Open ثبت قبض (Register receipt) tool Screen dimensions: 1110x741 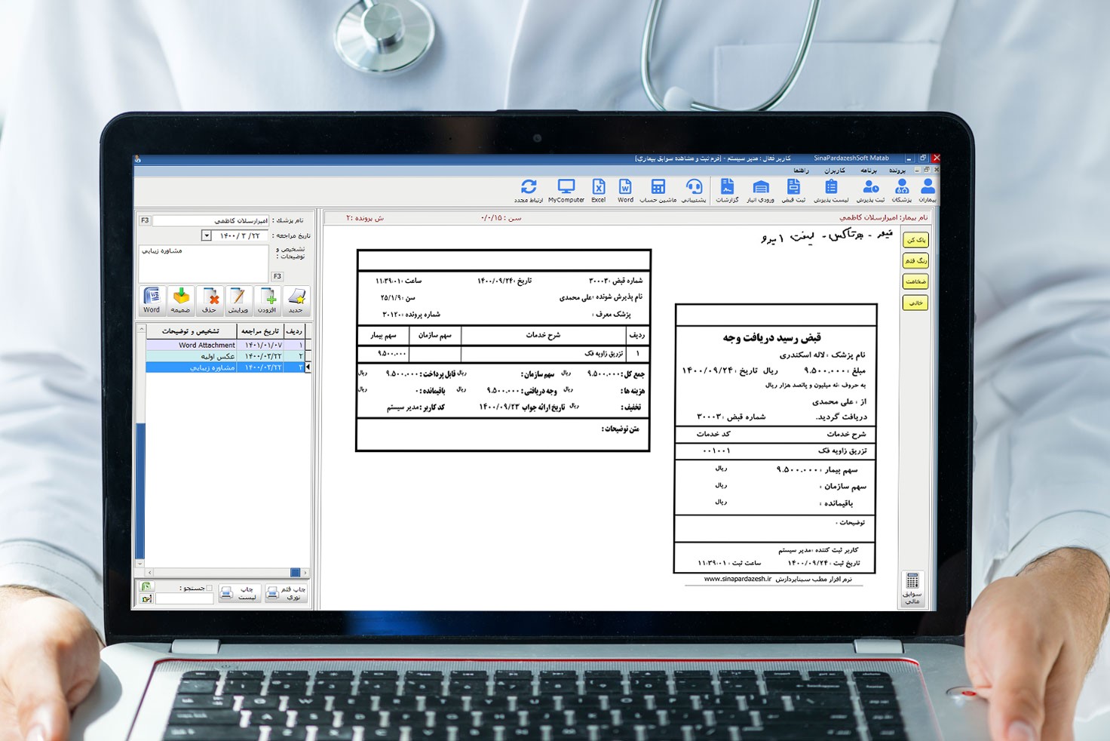point(793,190)
